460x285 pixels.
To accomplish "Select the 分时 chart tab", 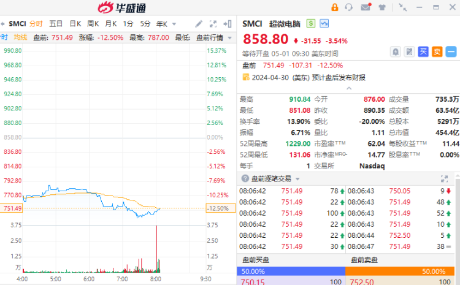I will (x=36, y=24).
